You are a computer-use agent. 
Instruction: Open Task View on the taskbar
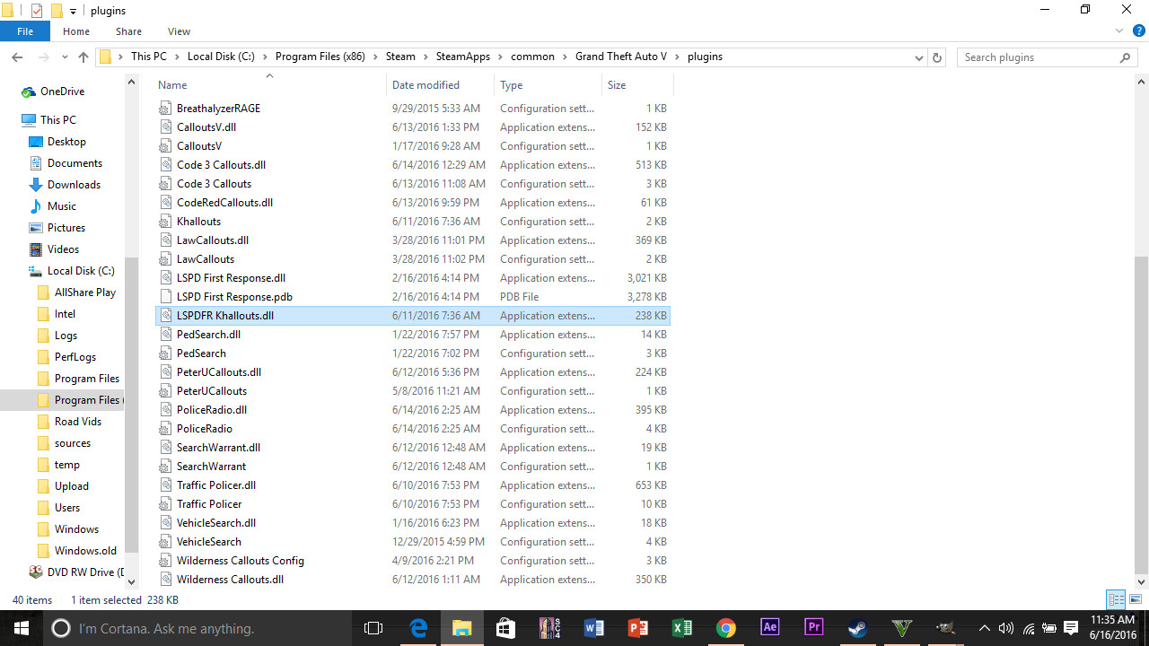click(x=373, y=628)
